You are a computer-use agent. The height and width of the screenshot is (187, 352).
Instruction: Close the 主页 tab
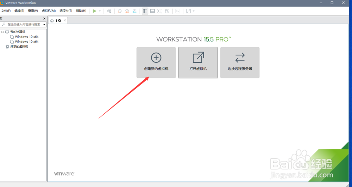[x=65, y=20]
